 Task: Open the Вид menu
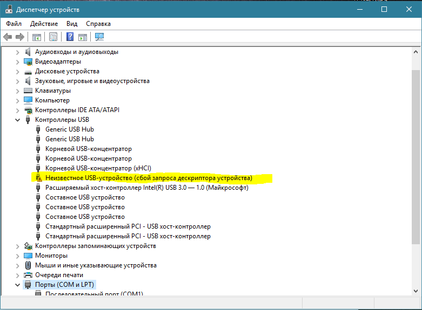click(x=72, y=24)
